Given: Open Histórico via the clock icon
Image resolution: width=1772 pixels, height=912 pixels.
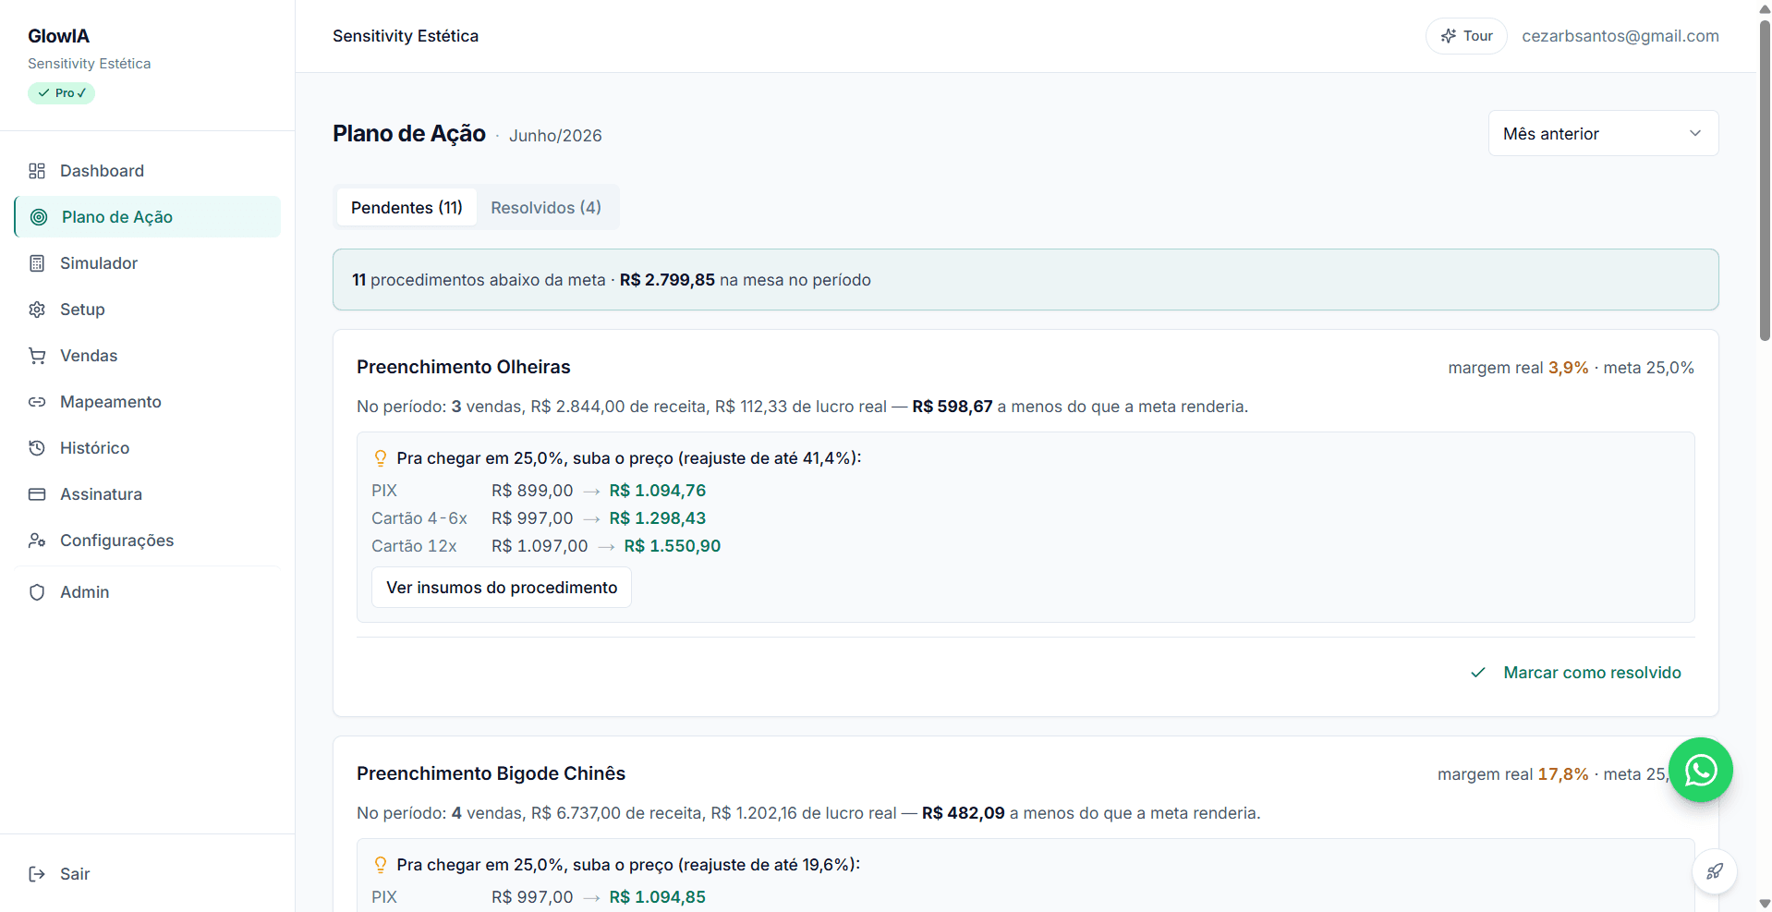Looking at the screenshot, I should tap(37, 448).
